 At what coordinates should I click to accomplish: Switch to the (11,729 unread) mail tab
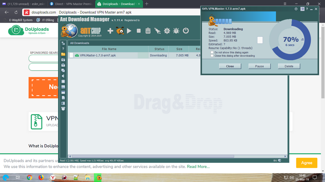24,4
